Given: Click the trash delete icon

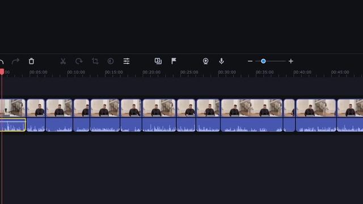Looking at the screenshot, I should pyautogui.click(x=31, y=61).
